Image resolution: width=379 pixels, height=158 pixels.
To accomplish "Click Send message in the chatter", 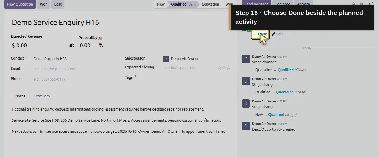I will 256,4.
